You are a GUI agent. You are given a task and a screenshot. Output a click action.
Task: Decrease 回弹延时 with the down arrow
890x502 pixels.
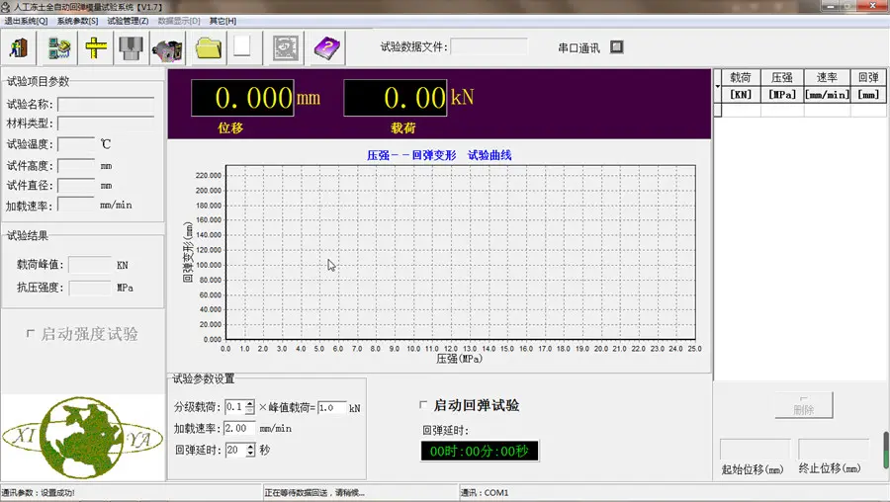click(x=250, y=454)
